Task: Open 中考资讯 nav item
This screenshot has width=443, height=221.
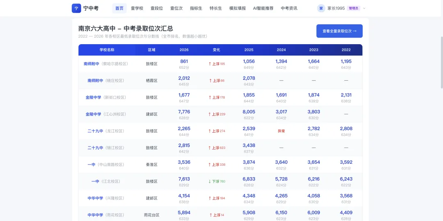Action: click(x=289, y=8)
